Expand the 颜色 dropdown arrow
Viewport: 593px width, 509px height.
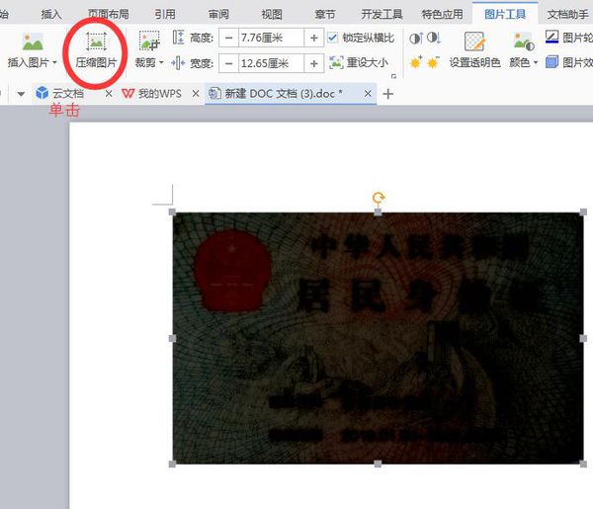(536, 63)
